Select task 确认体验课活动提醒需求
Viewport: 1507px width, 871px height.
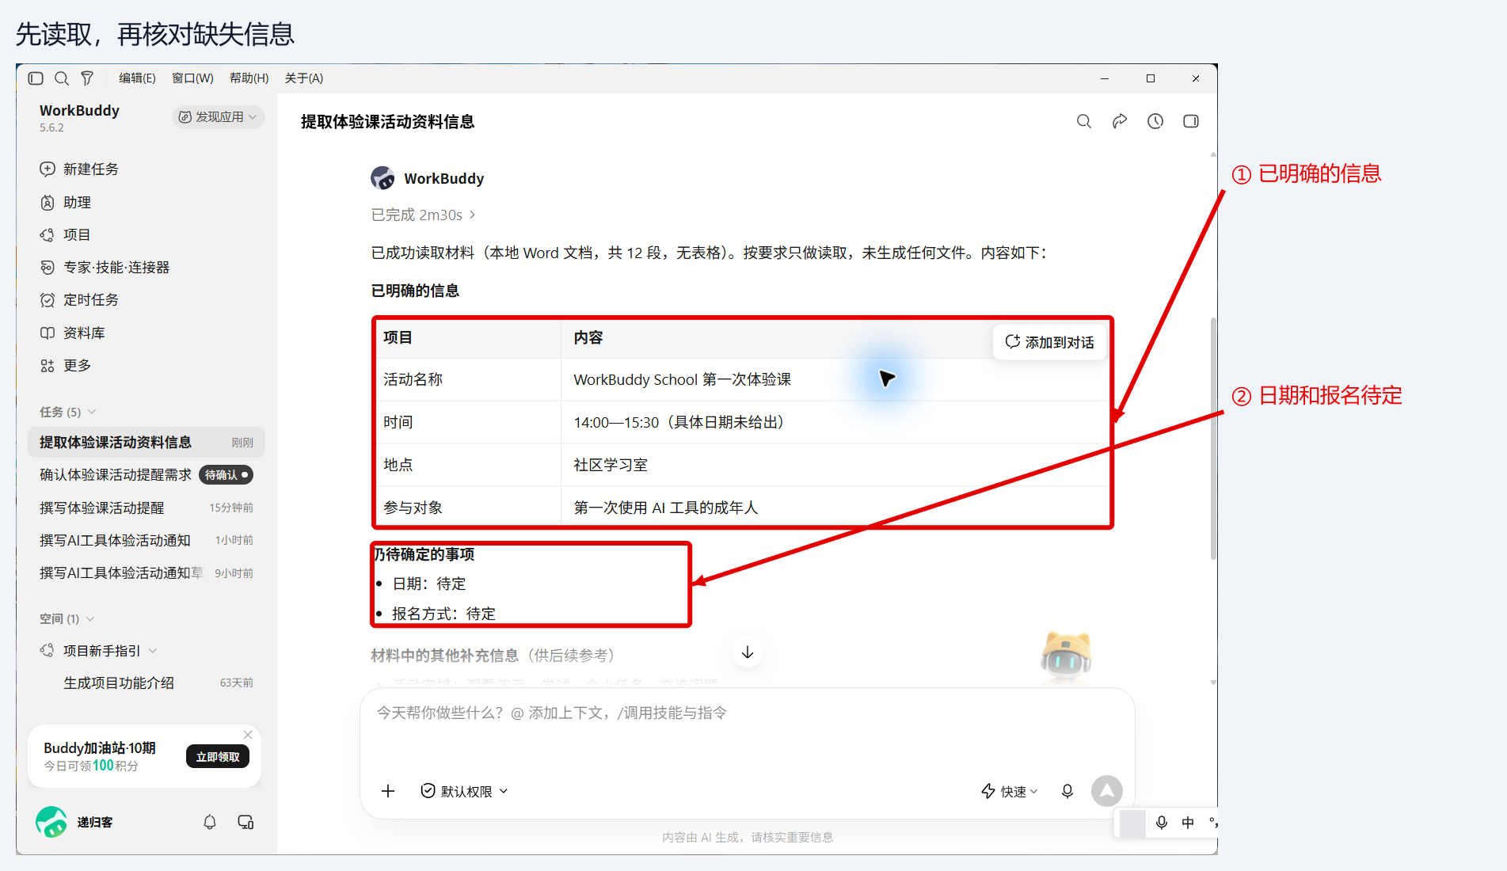coord(147,474)
